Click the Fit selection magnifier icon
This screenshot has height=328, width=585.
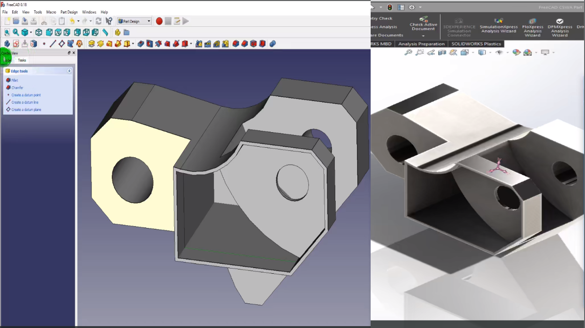coord(16,32)
